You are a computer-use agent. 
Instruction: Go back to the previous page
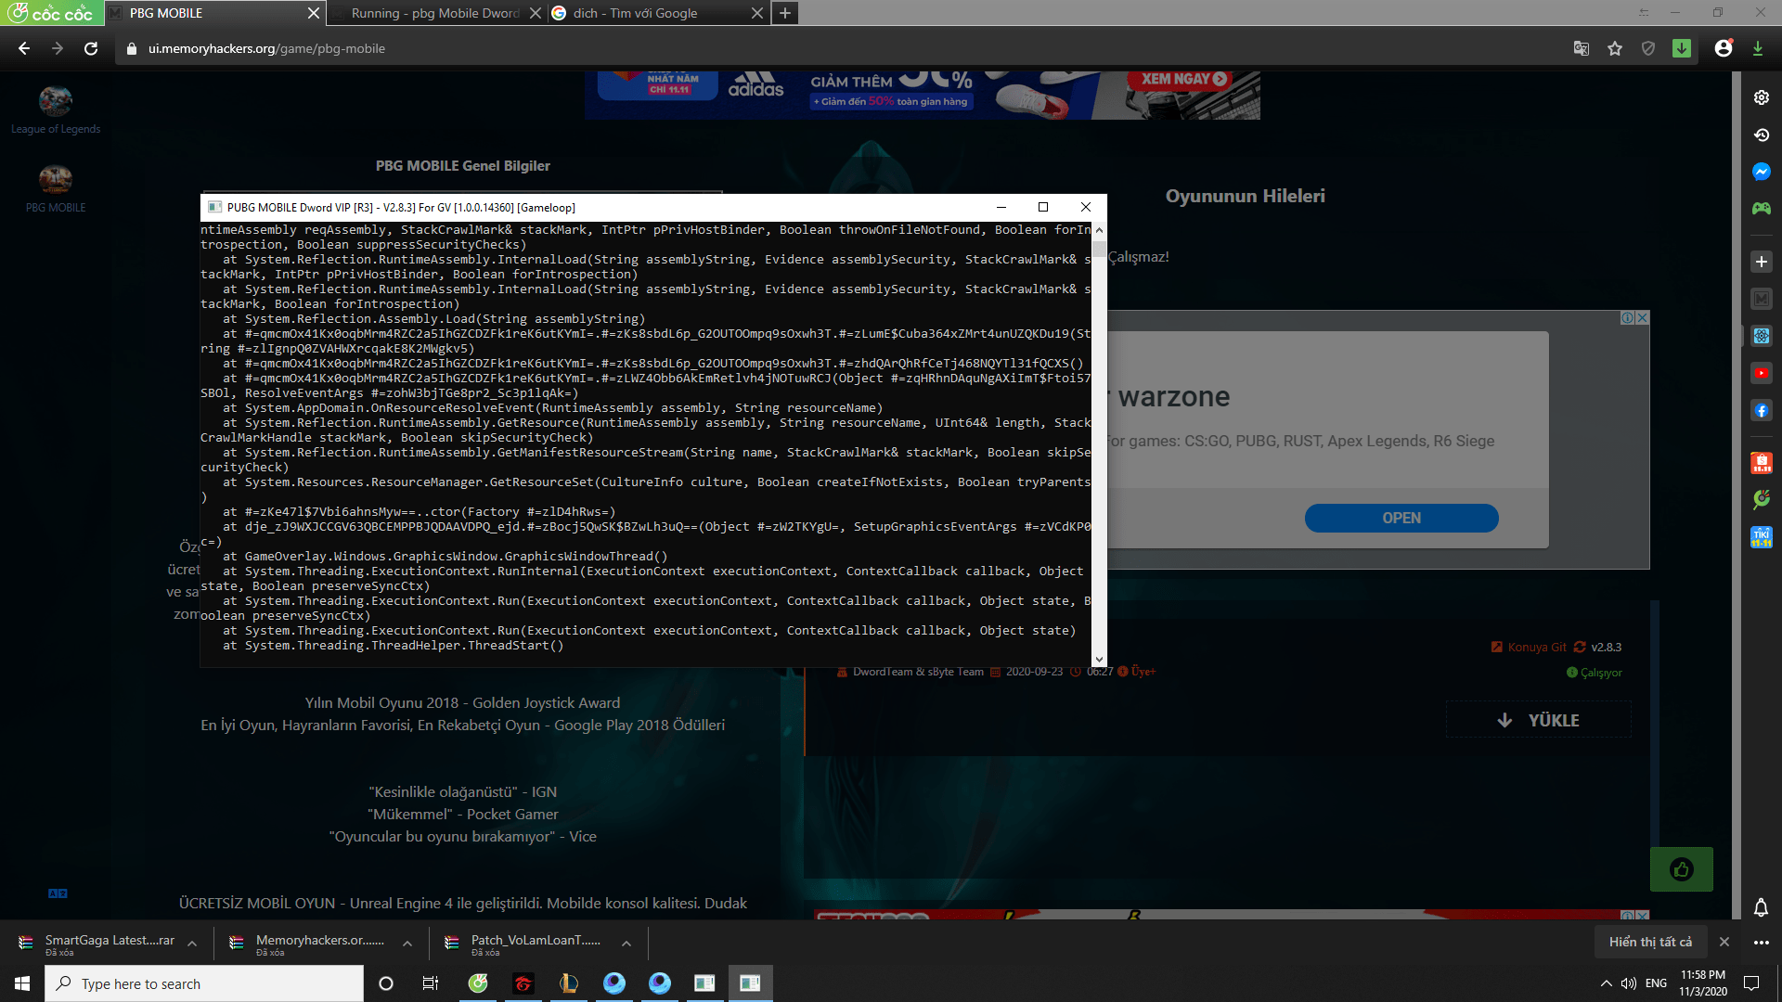click(24, 48)
